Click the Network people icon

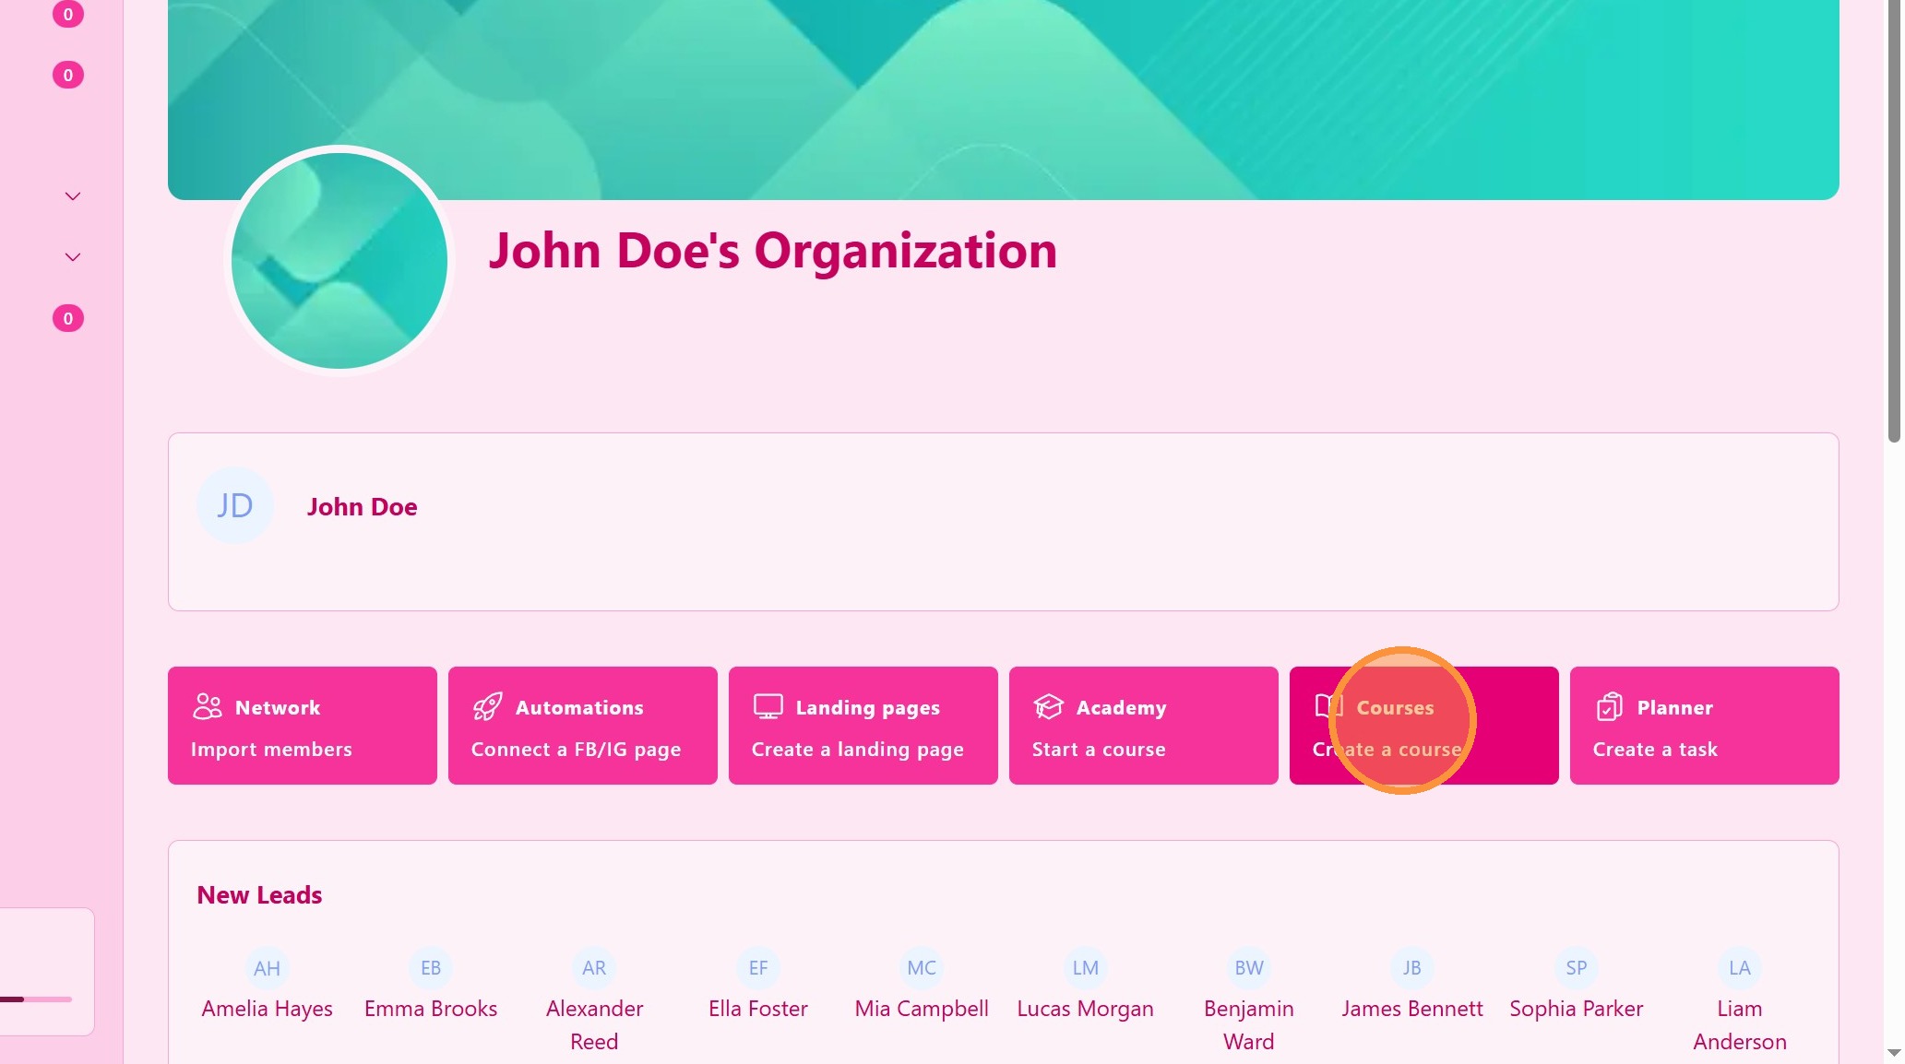[208, 706]
